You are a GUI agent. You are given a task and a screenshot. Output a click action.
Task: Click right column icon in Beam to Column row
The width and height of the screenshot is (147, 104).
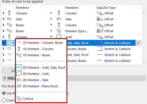[x=59, y=25]
